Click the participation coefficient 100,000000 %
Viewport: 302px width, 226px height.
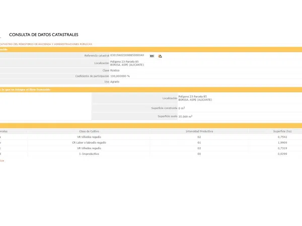120,76
